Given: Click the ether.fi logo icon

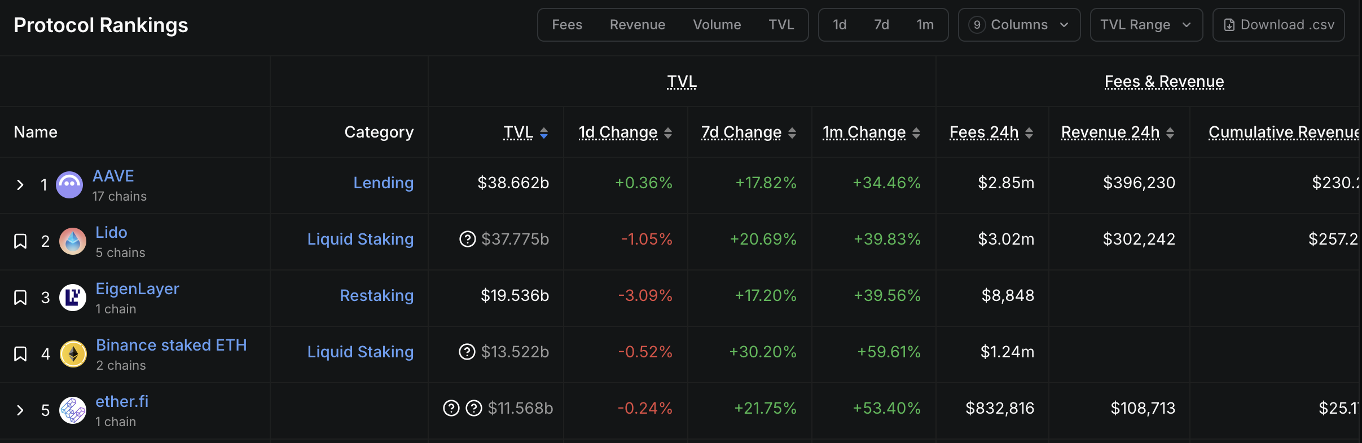Looking at the screenshot, I should click(x=73, y=410).
